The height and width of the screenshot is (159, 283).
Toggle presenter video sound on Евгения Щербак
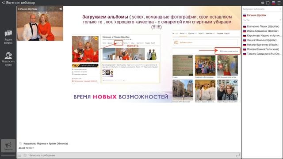pos(61,9)
